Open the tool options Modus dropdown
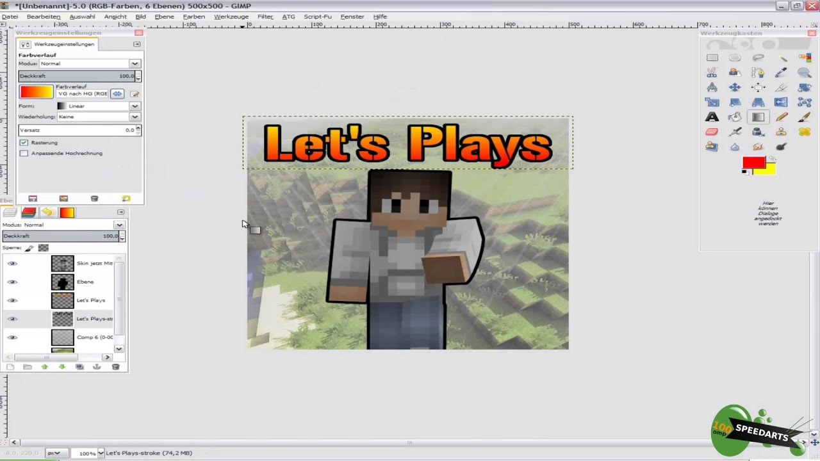 tap(90, 64)
